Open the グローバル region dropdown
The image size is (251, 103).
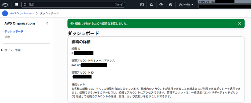pyautogui.click(x=186, y=5)
